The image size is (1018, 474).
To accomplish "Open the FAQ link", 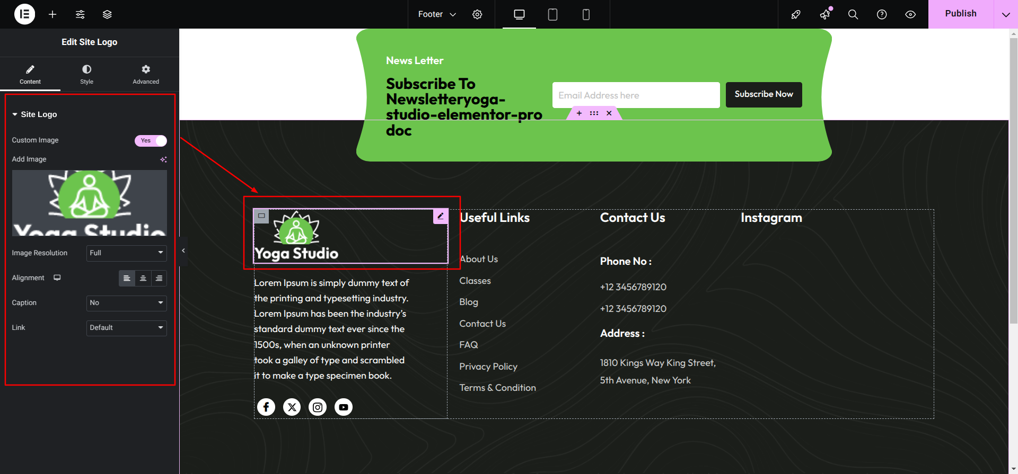I will [469, 345].
